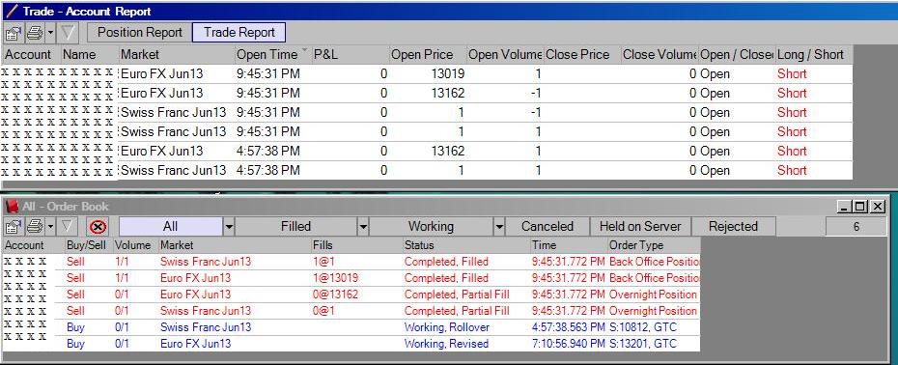Open dropdown arrow next to All

coord(229,227)
